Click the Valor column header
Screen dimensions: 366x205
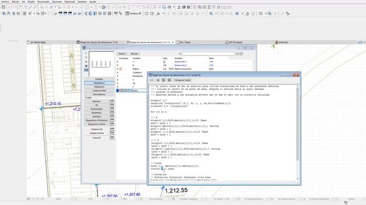tap(211, 58)
